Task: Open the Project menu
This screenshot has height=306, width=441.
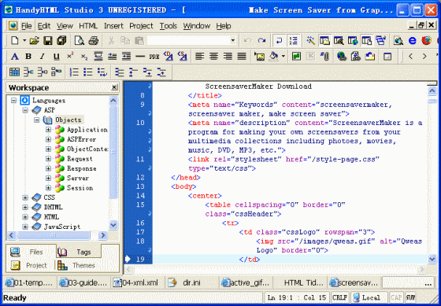Action: 141,26
